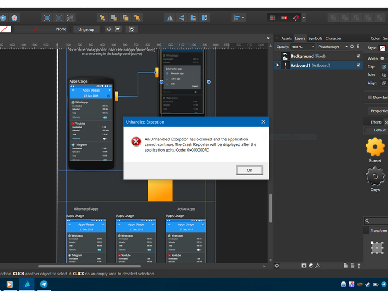
Task: Choose the stroke Join style icon
Action: [x=384, y=75]
